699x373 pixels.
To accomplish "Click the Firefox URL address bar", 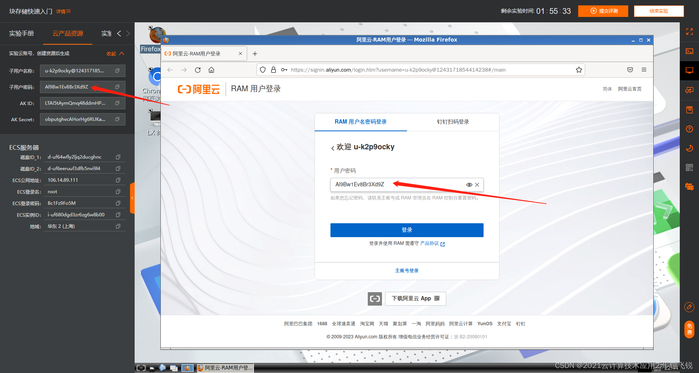I will (x=420, y=70).
